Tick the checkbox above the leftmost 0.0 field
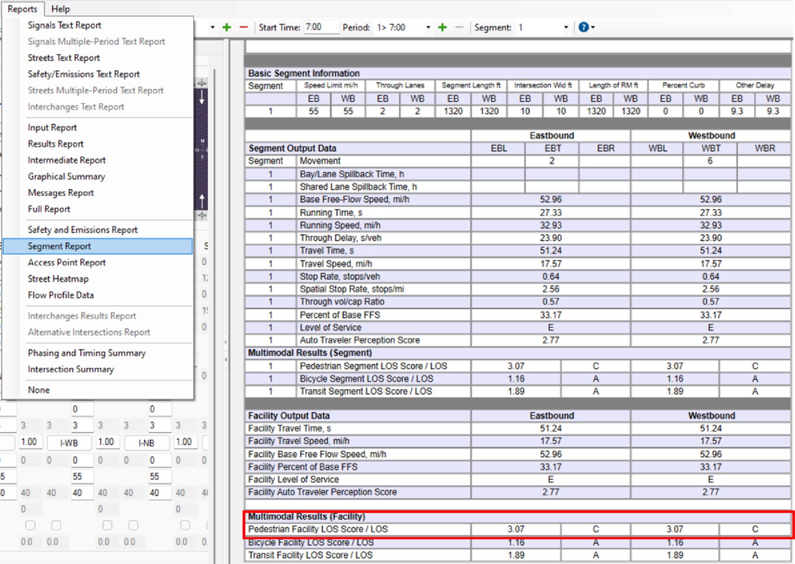Viewport: 795px width, 564px height. (30, 525)
